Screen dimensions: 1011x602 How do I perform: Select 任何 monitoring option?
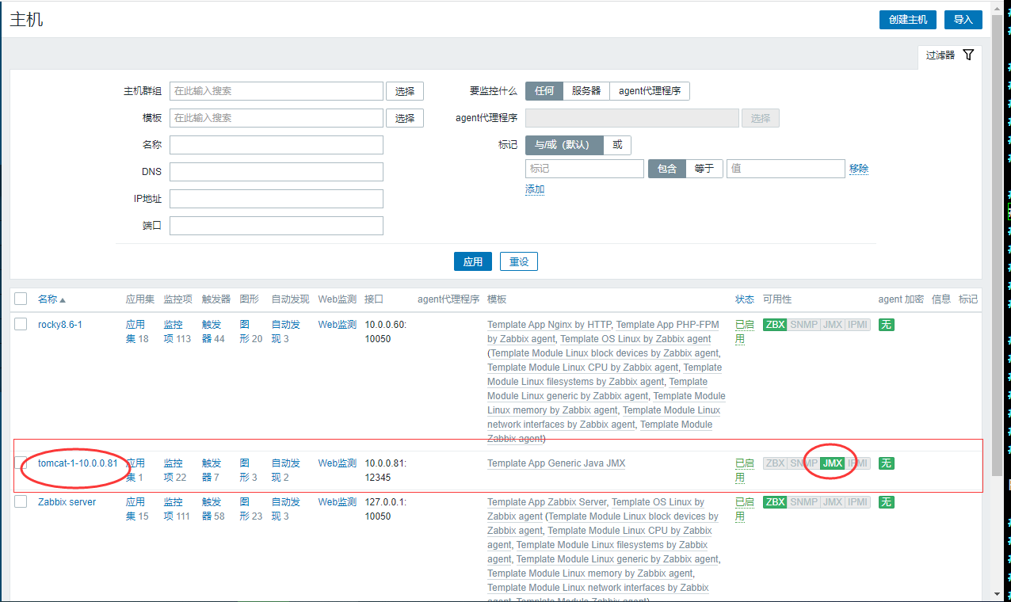click(x=544, y=91)
